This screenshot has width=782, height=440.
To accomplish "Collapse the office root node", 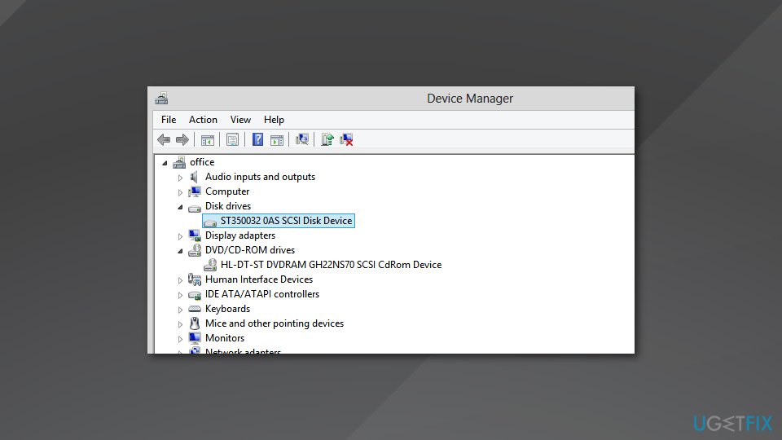I will coord(165,163).
